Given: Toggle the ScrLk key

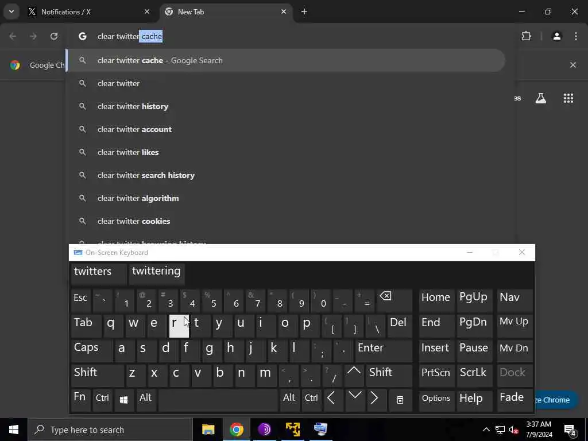Looking at the screenshot, I should (474, 376).
